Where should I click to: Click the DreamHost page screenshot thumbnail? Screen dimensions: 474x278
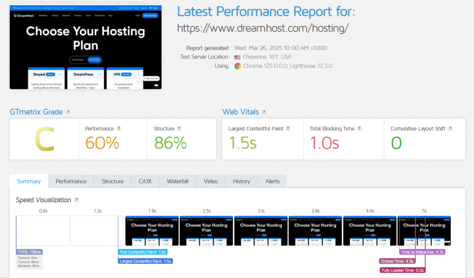[86, 47]
